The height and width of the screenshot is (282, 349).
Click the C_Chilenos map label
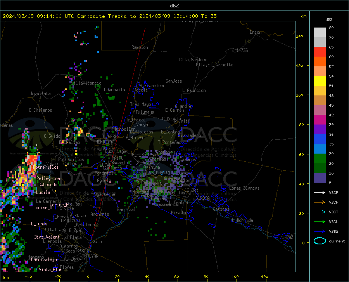click(x=40, y=110)
